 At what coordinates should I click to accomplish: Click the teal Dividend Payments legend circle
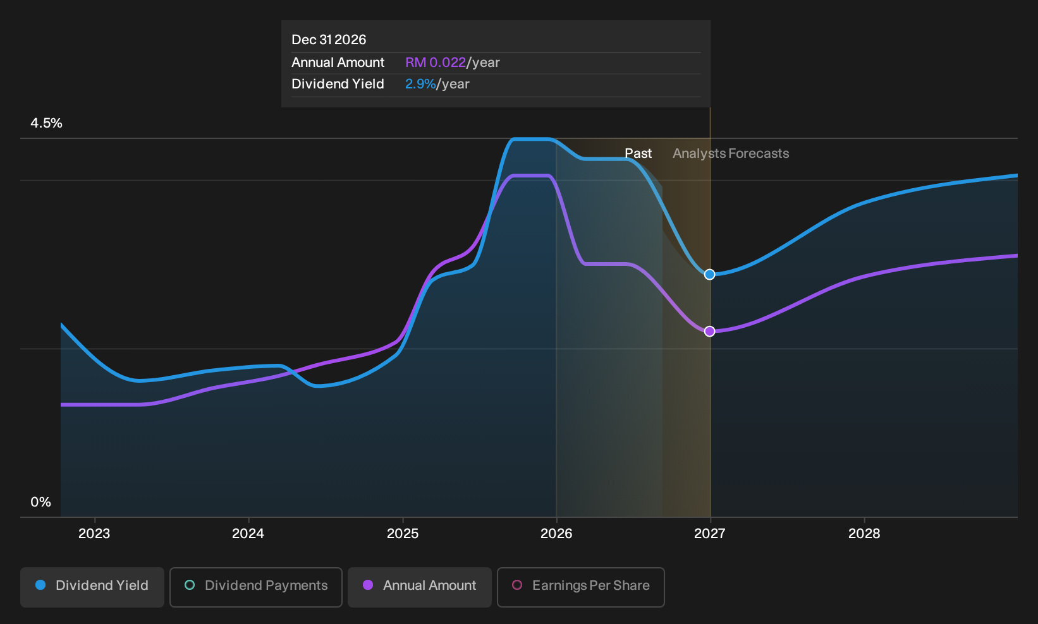190,585
